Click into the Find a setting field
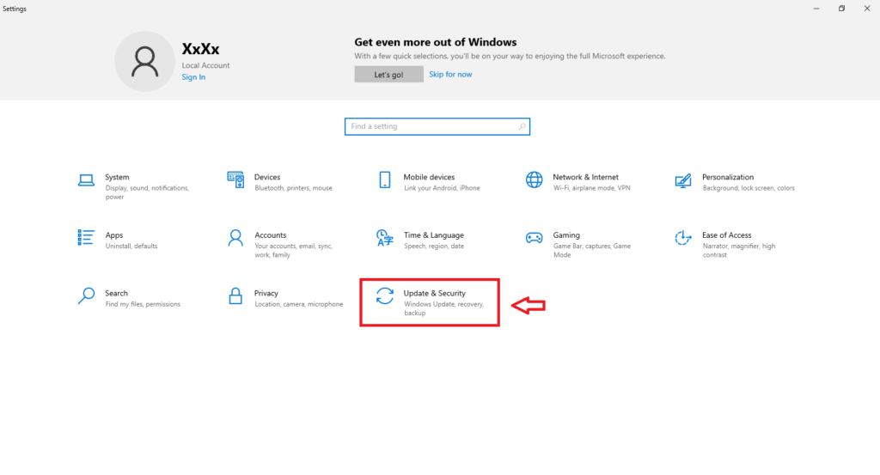Screen dimensions: 880x475 [x=437, y=126]
